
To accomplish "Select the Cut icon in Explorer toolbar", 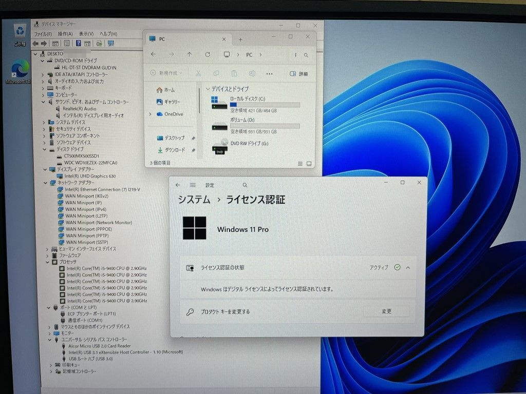I will click(x=198, y=73).
